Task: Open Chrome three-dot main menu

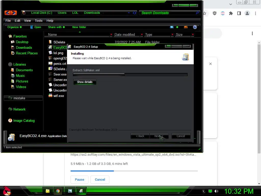Action: tap(255, 13)
